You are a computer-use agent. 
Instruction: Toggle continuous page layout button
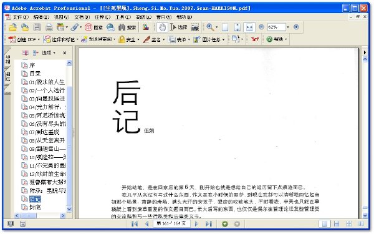[337, 224]
